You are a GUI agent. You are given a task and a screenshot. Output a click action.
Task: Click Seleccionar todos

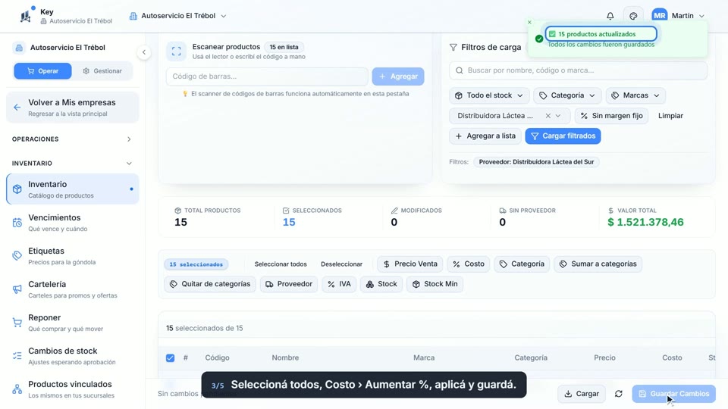(281, 264)
